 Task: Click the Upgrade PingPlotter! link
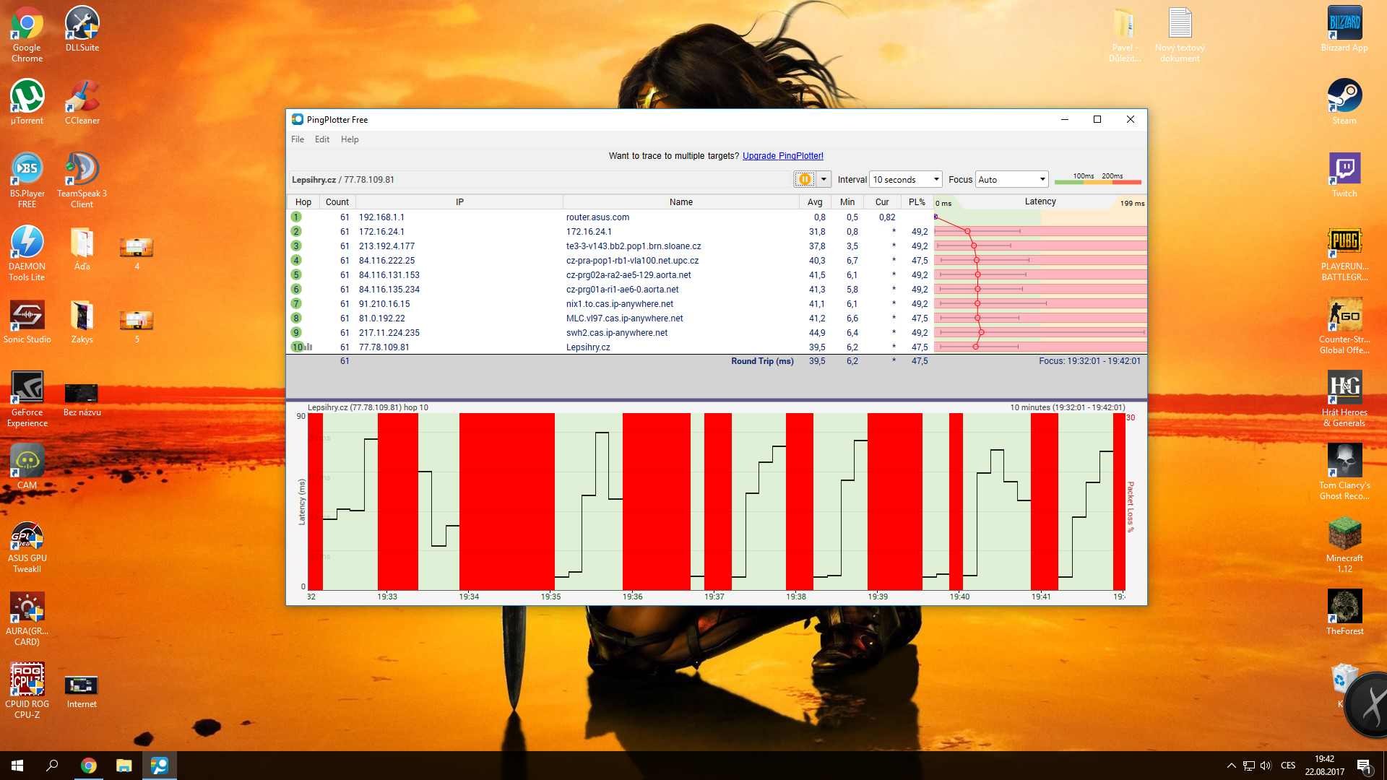pos(782,156)
